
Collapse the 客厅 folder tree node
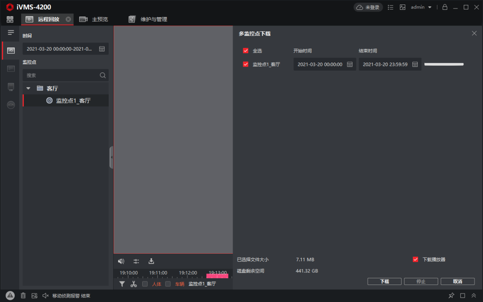point(28,88)
